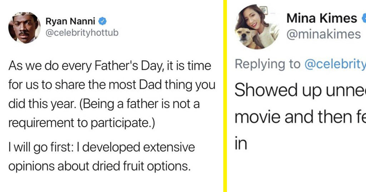Click the verified badge beside Mina Kimes
This screenshot has width=366, height=192.
click(x=364, y=19)
